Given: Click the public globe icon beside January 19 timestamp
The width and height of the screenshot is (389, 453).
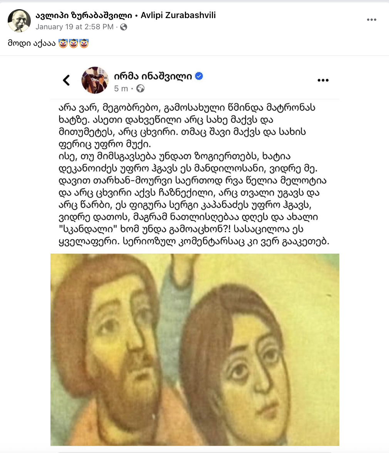Looking at the screenshot, I should (124, 27).
